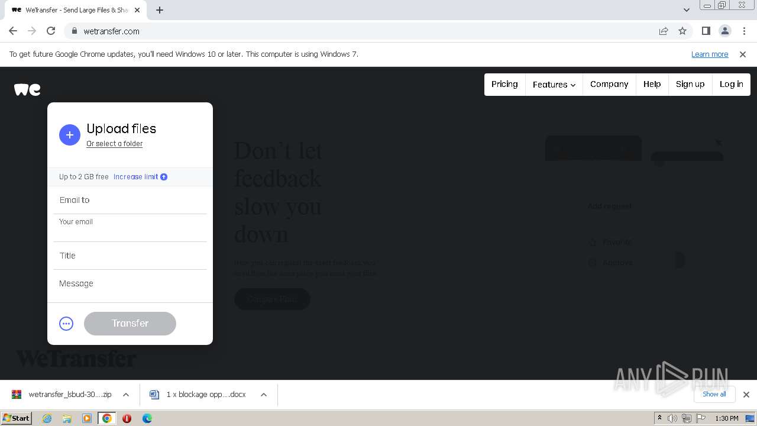The width and height of the screenshot is (757, 426).
Task: Open the three-dots transfer options icon
Action: point(66,324)
